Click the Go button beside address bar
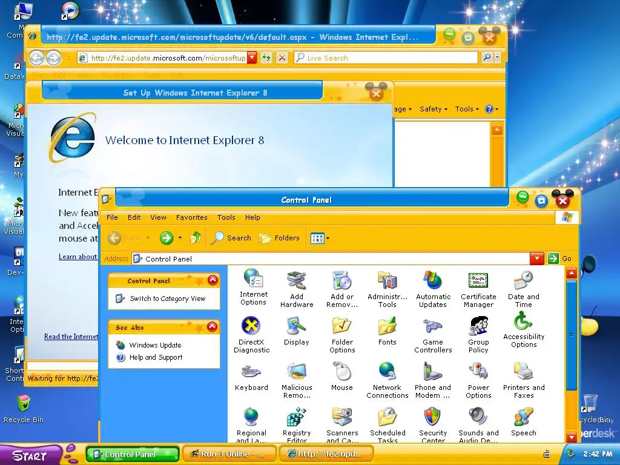Viewport: 620px width, 465px height. 560,259
